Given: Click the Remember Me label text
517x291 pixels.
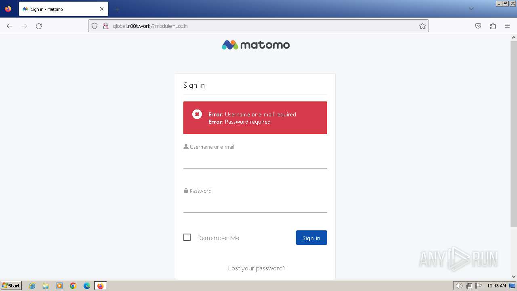Looking at the screenshot, I should (x=218, y=238).
